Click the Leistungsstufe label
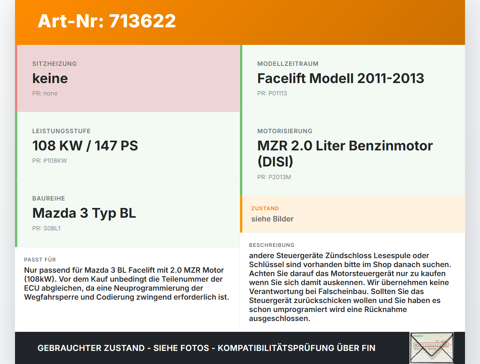Viewport: 480px width, 364px height. 61,131
